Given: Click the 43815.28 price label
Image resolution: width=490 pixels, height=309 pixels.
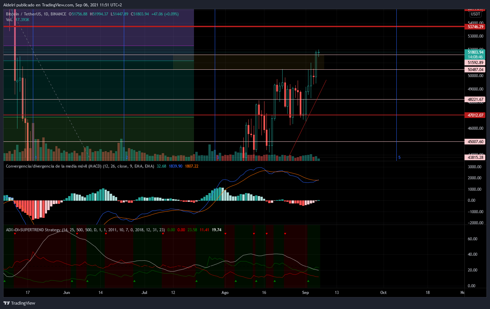Looking at the screenshot, I should pyautogui.click(x=475, y=158).
